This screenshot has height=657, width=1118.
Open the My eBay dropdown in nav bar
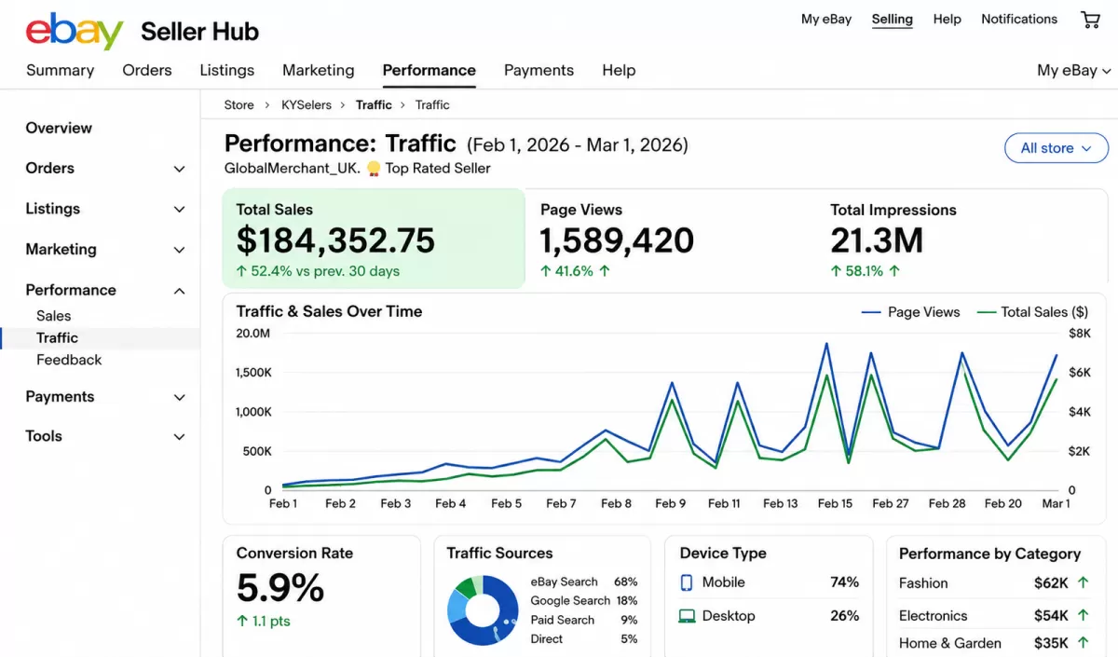[x=1074, y=70]
